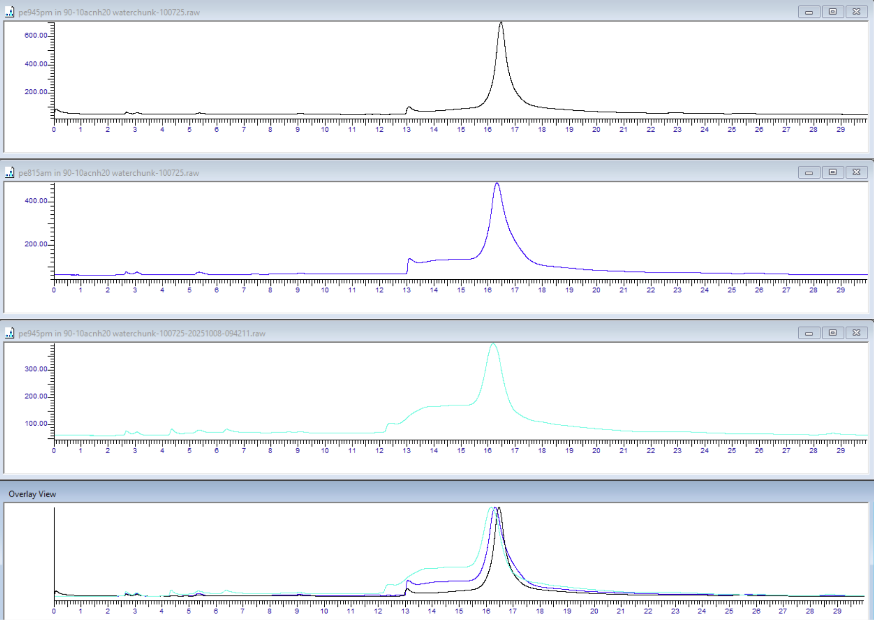Select the pe945pm window title bar
Image resolution: width=874 pixels, height=620 pixels.
195,12
